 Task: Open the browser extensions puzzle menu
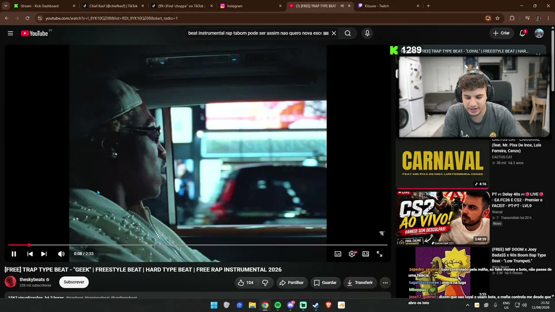pyautogui.click(x=512, y=18)
